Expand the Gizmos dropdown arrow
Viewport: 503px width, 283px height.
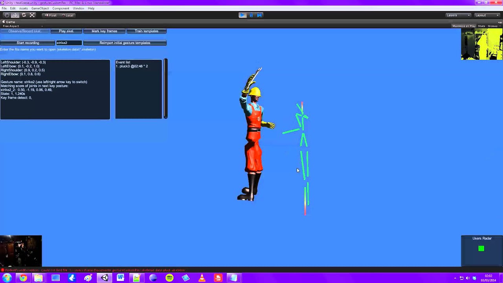500,26
